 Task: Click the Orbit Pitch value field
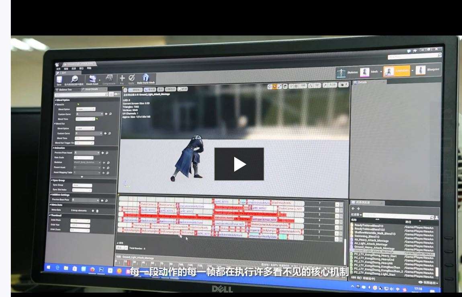[x=80, y=221]
